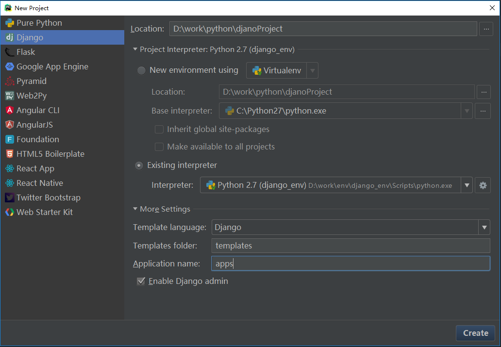
Task: Collapse the More Settings section
Action: (x=135, y=209)
